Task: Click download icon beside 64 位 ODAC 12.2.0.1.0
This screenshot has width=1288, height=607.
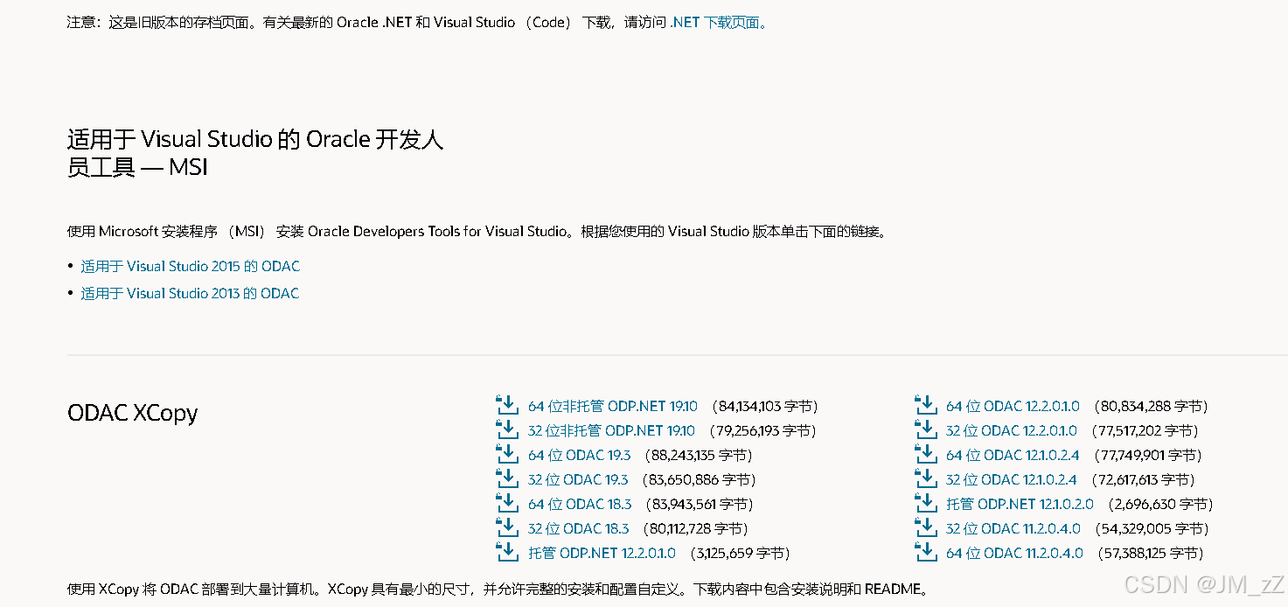Action: click(925, 405)
